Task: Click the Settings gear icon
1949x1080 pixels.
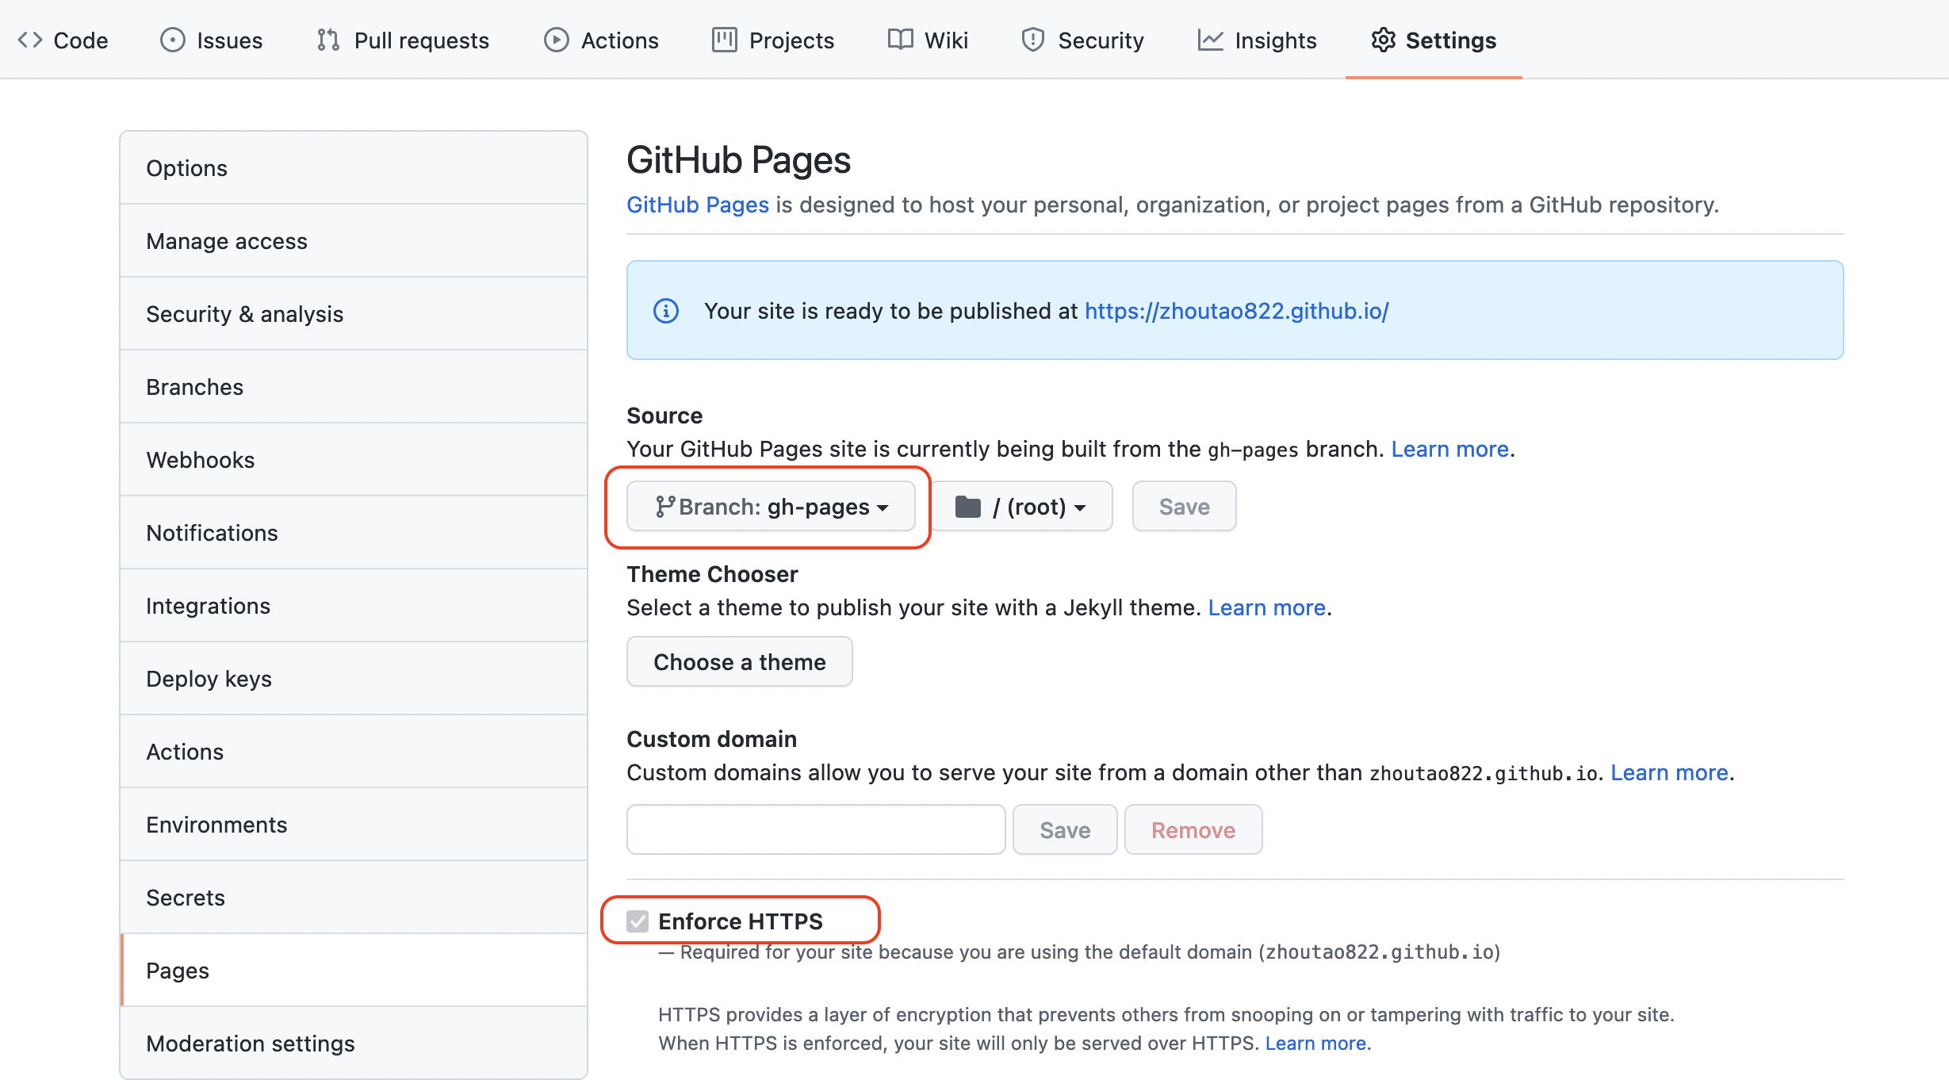Action: 1383,40
